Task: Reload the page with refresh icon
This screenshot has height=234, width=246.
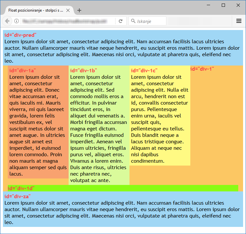Action: (x=120, y=21)
